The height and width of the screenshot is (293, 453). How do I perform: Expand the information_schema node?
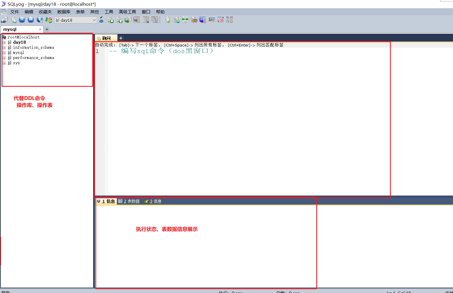pos(4,48)
